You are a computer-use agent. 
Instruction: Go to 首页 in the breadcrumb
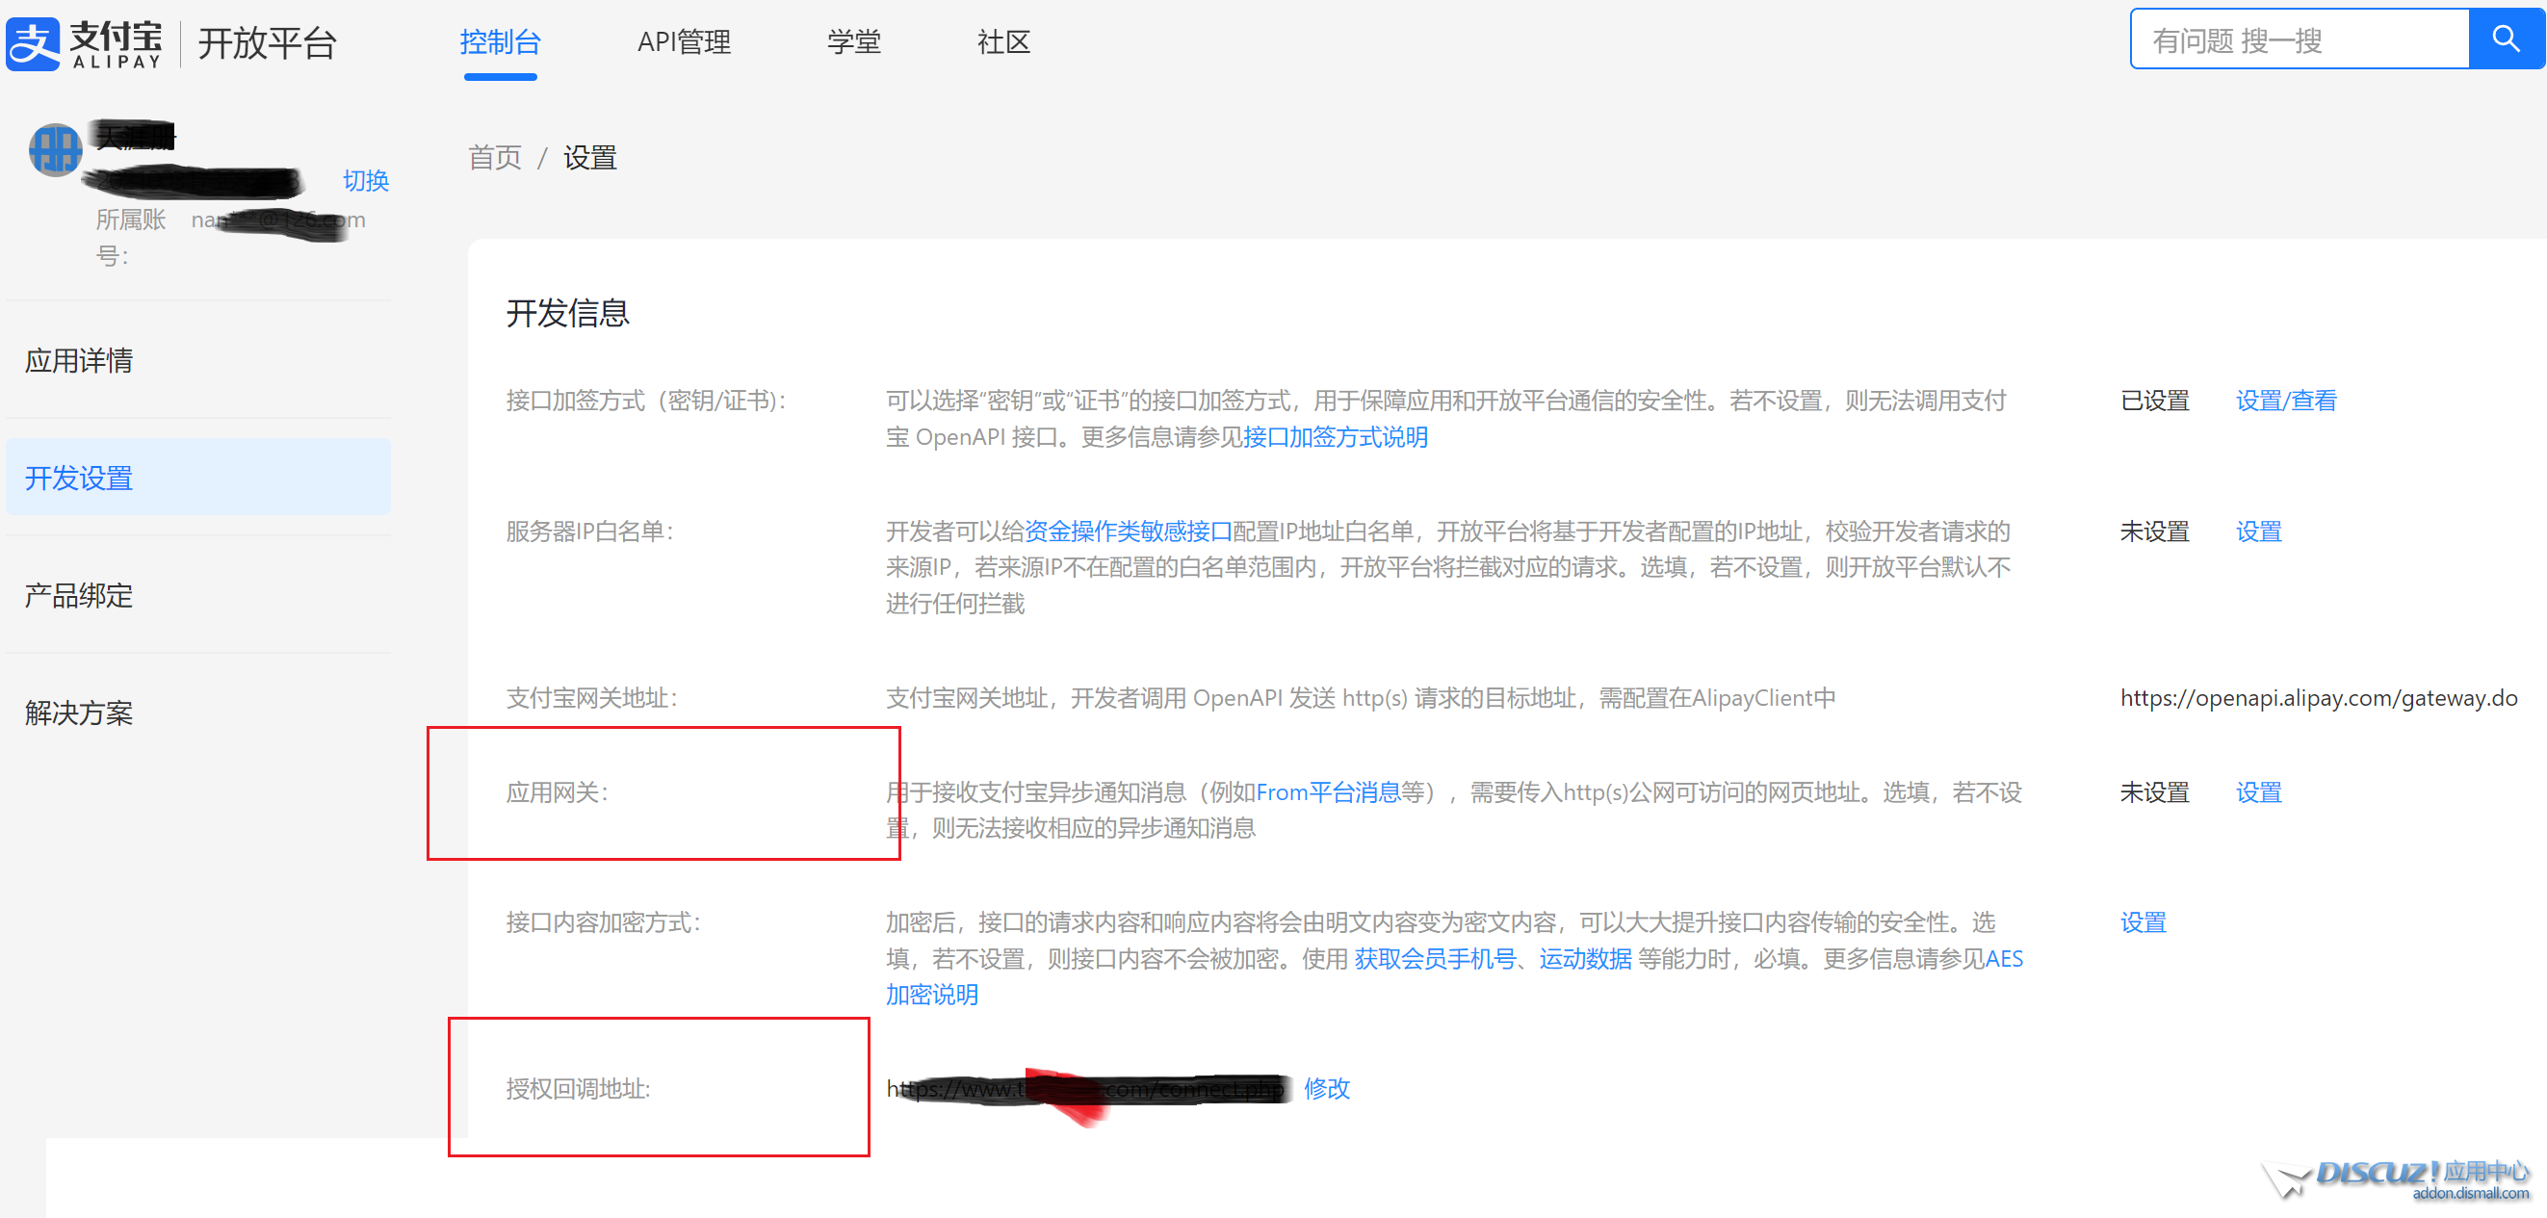tap(494, 158)
